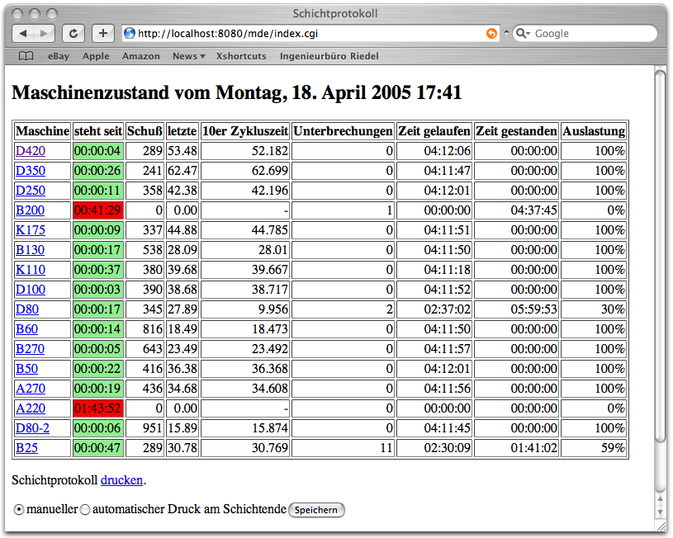
Task: Click the Auslastung column header
Action: click(x=594, y=131)
